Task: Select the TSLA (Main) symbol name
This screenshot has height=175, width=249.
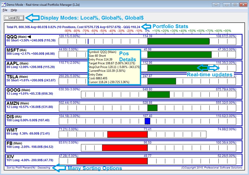Action: click(x=17, y=77)
